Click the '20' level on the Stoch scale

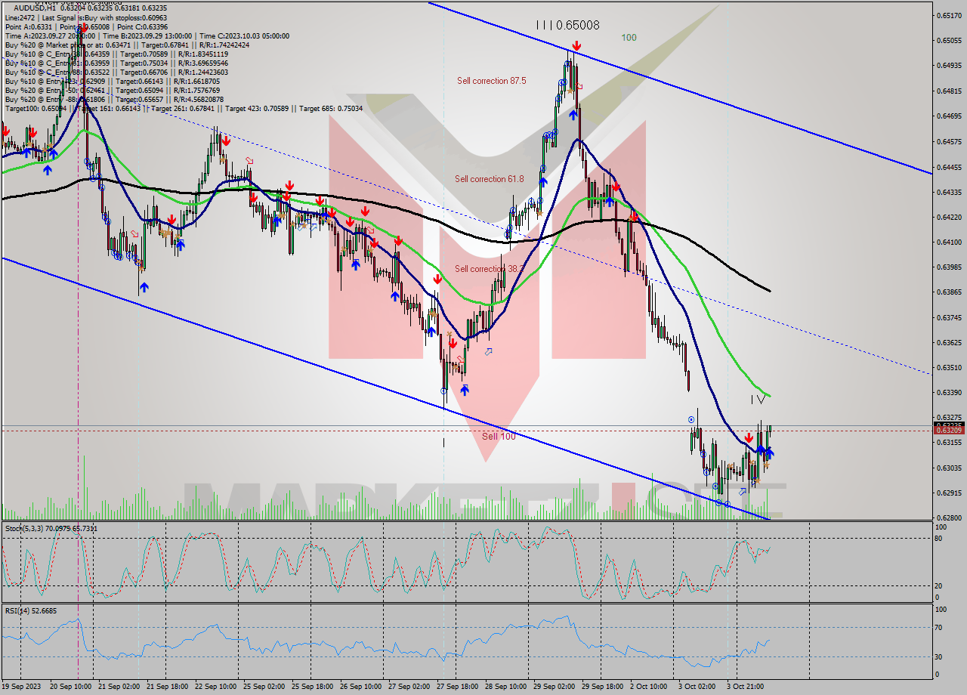[x=939, y=585]
